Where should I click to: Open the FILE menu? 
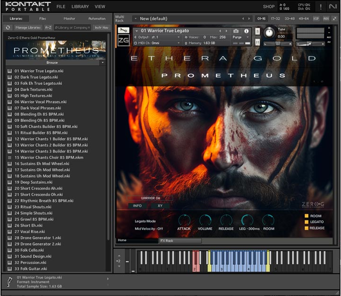pos(61,7)
